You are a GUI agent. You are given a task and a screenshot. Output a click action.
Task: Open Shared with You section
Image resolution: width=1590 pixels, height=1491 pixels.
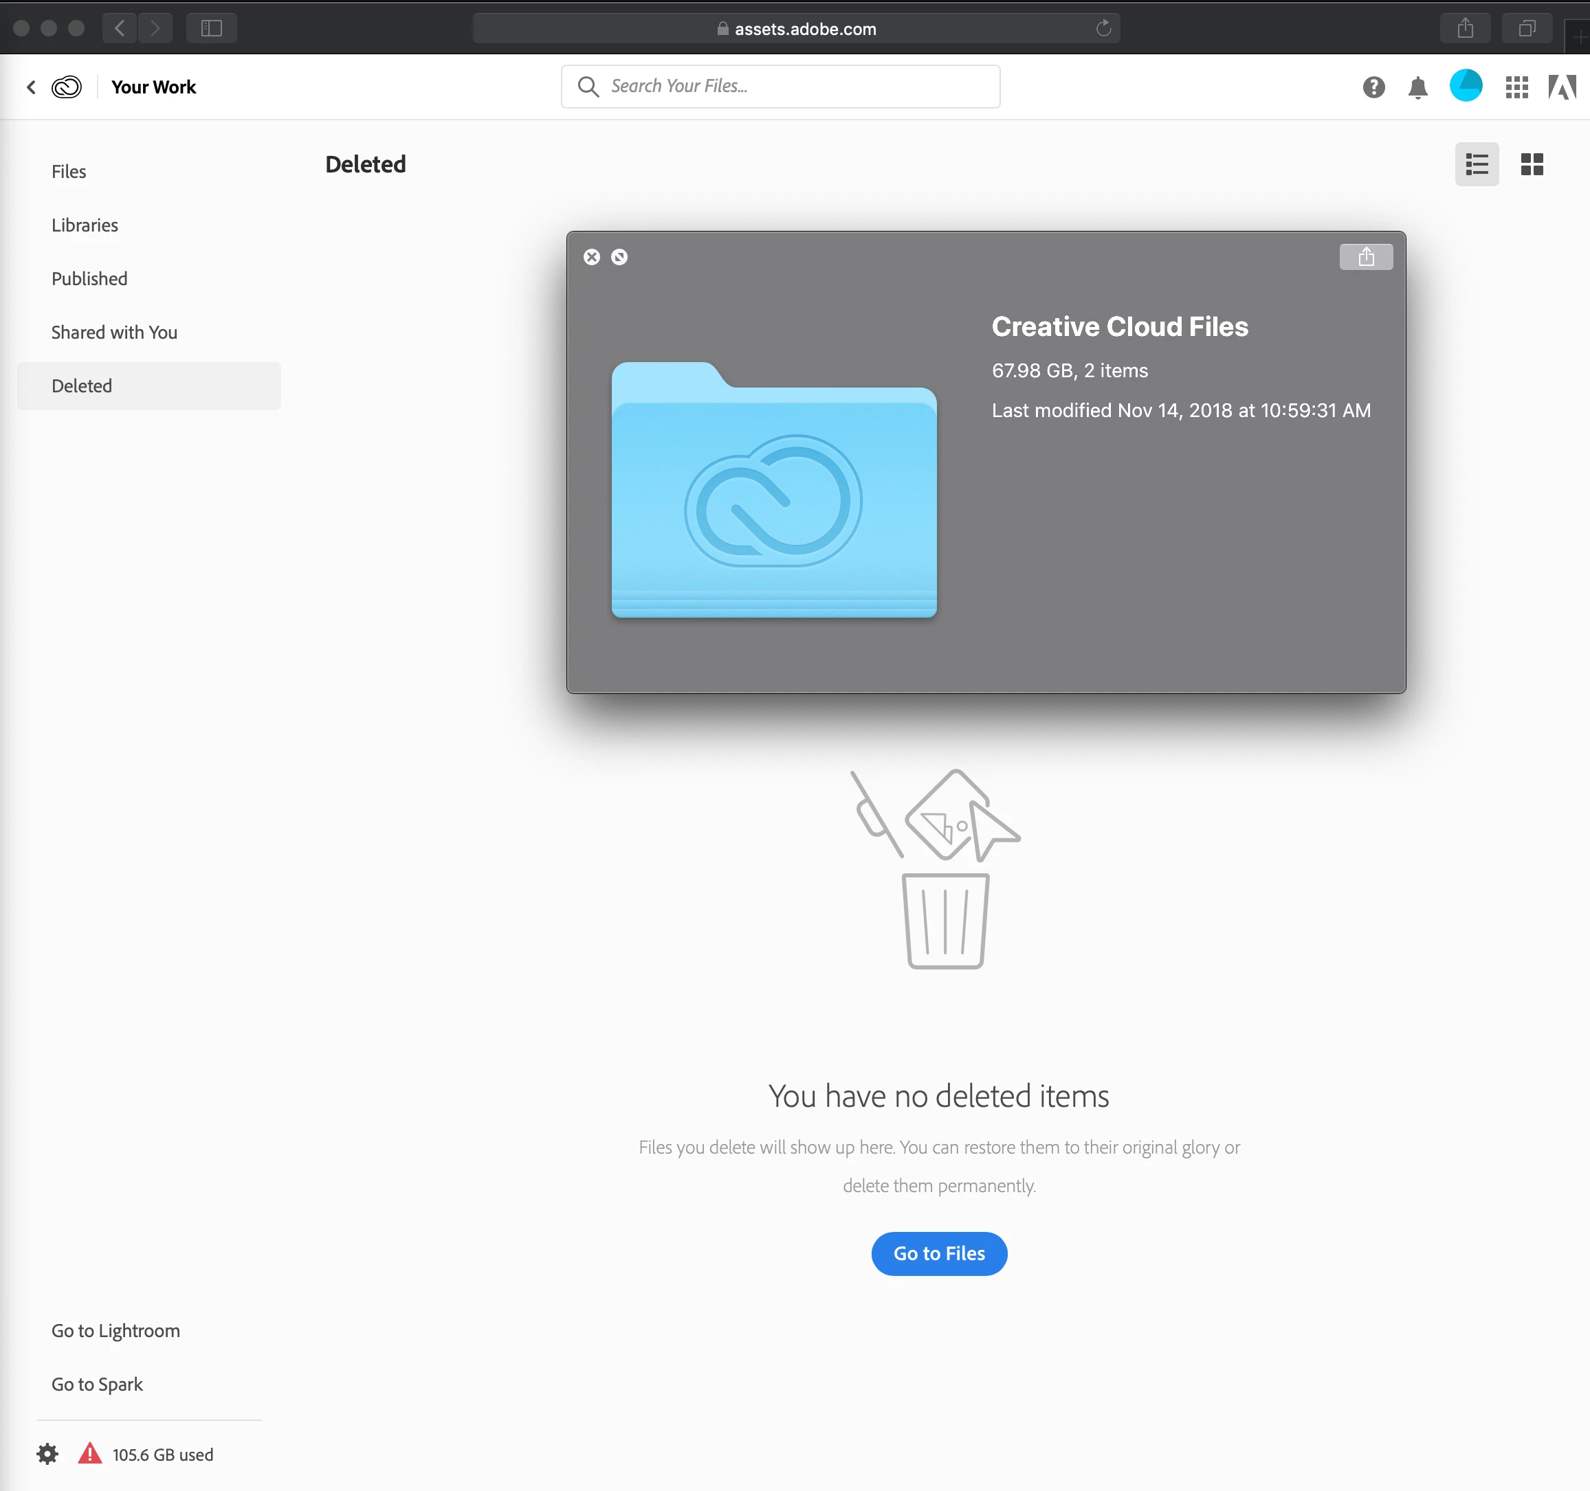click(114, 333)
